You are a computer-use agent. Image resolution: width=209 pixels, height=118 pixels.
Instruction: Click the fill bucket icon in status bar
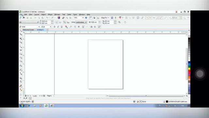[x=138, y=102]
